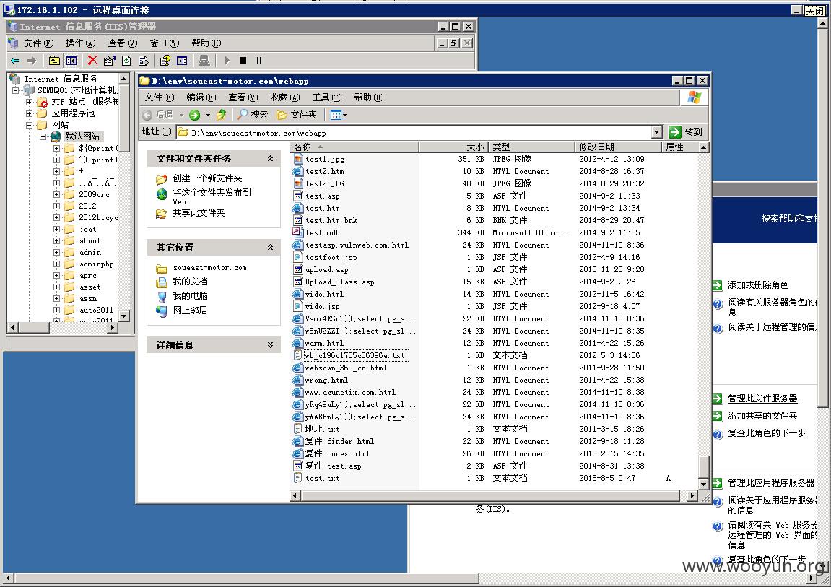The width and height of the screenshot is (831, 587).
Task: Expand the FTP 站点 tree node
Action: pos(30,102)
